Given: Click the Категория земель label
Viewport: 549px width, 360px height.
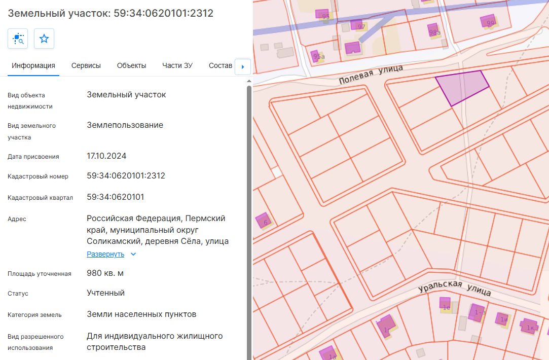Looking at the screenshot, I should (34, 315).
